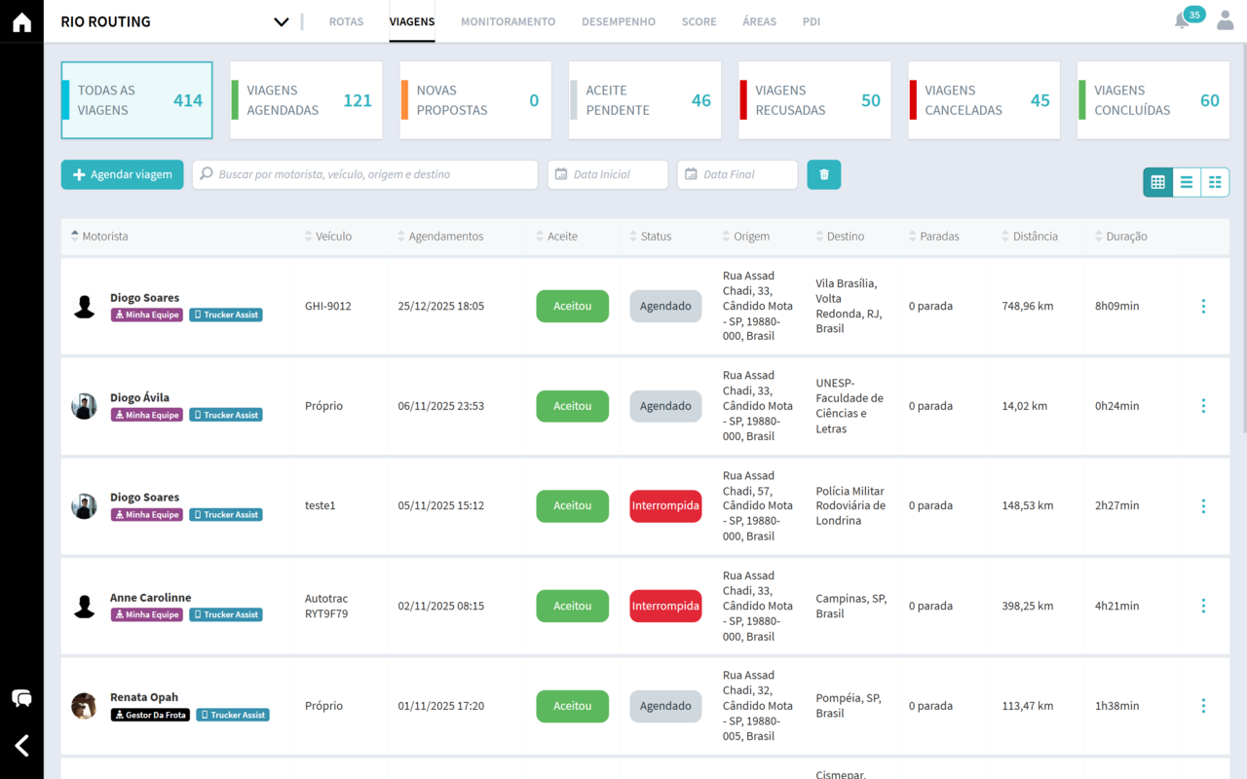
Task: Sort table by Motorista column
Action: [x=104, y=237]
